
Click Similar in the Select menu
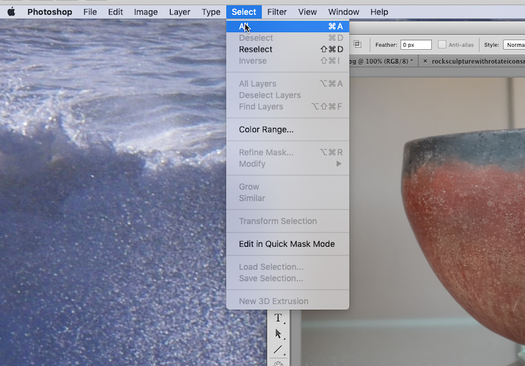[x=287, y=198]
